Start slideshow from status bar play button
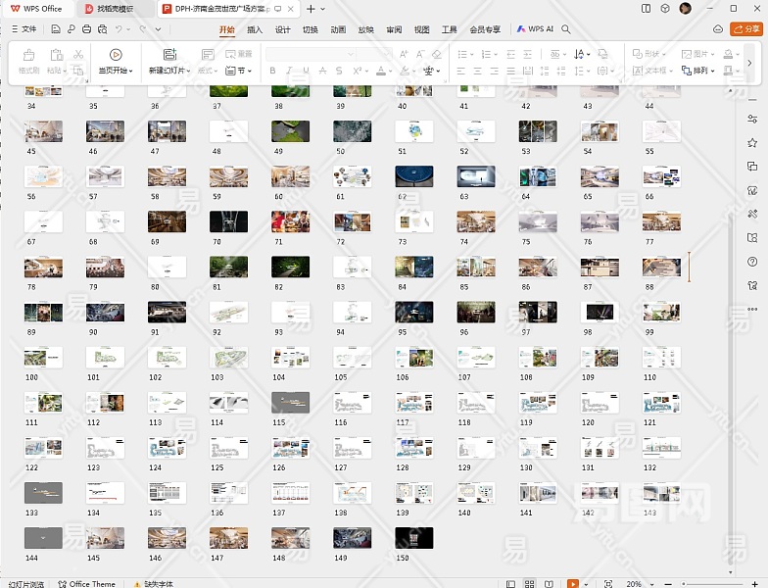Image resolution: width=768 pixels, height=588 pixels. point(573,583)
